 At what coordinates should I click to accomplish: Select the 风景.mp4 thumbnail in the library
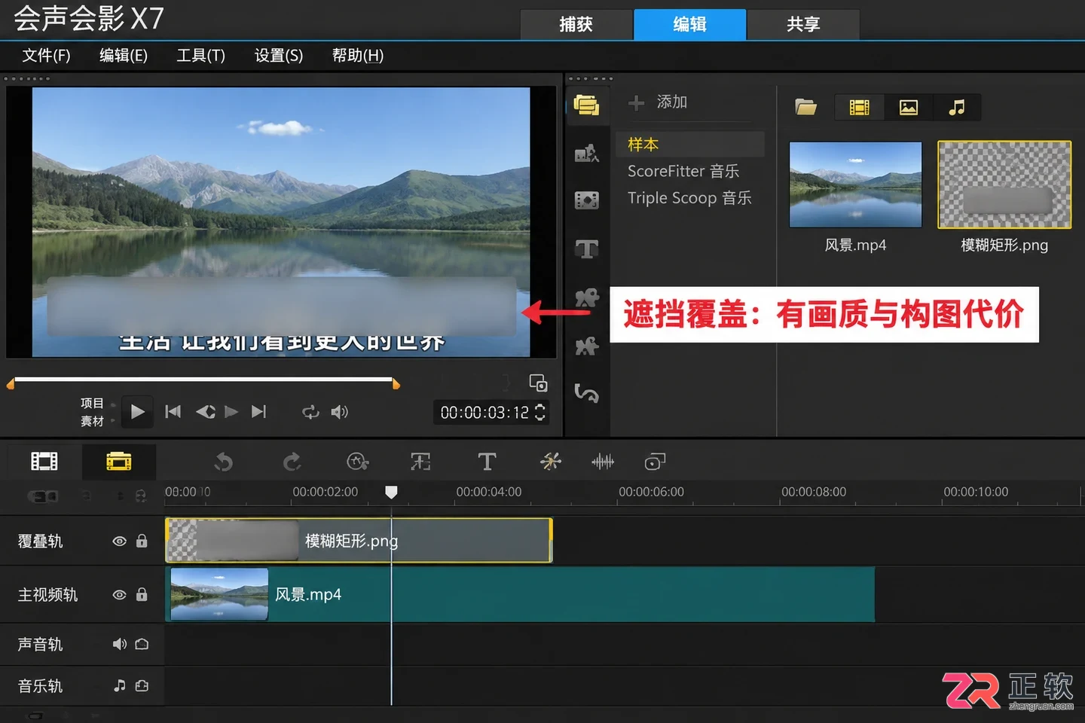pyautogui.click(x=855, y=185)
